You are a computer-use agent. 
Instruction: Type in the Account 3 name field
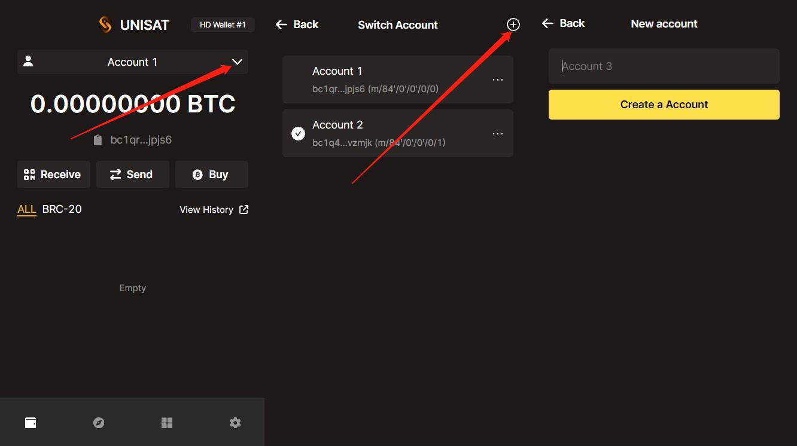664,66
